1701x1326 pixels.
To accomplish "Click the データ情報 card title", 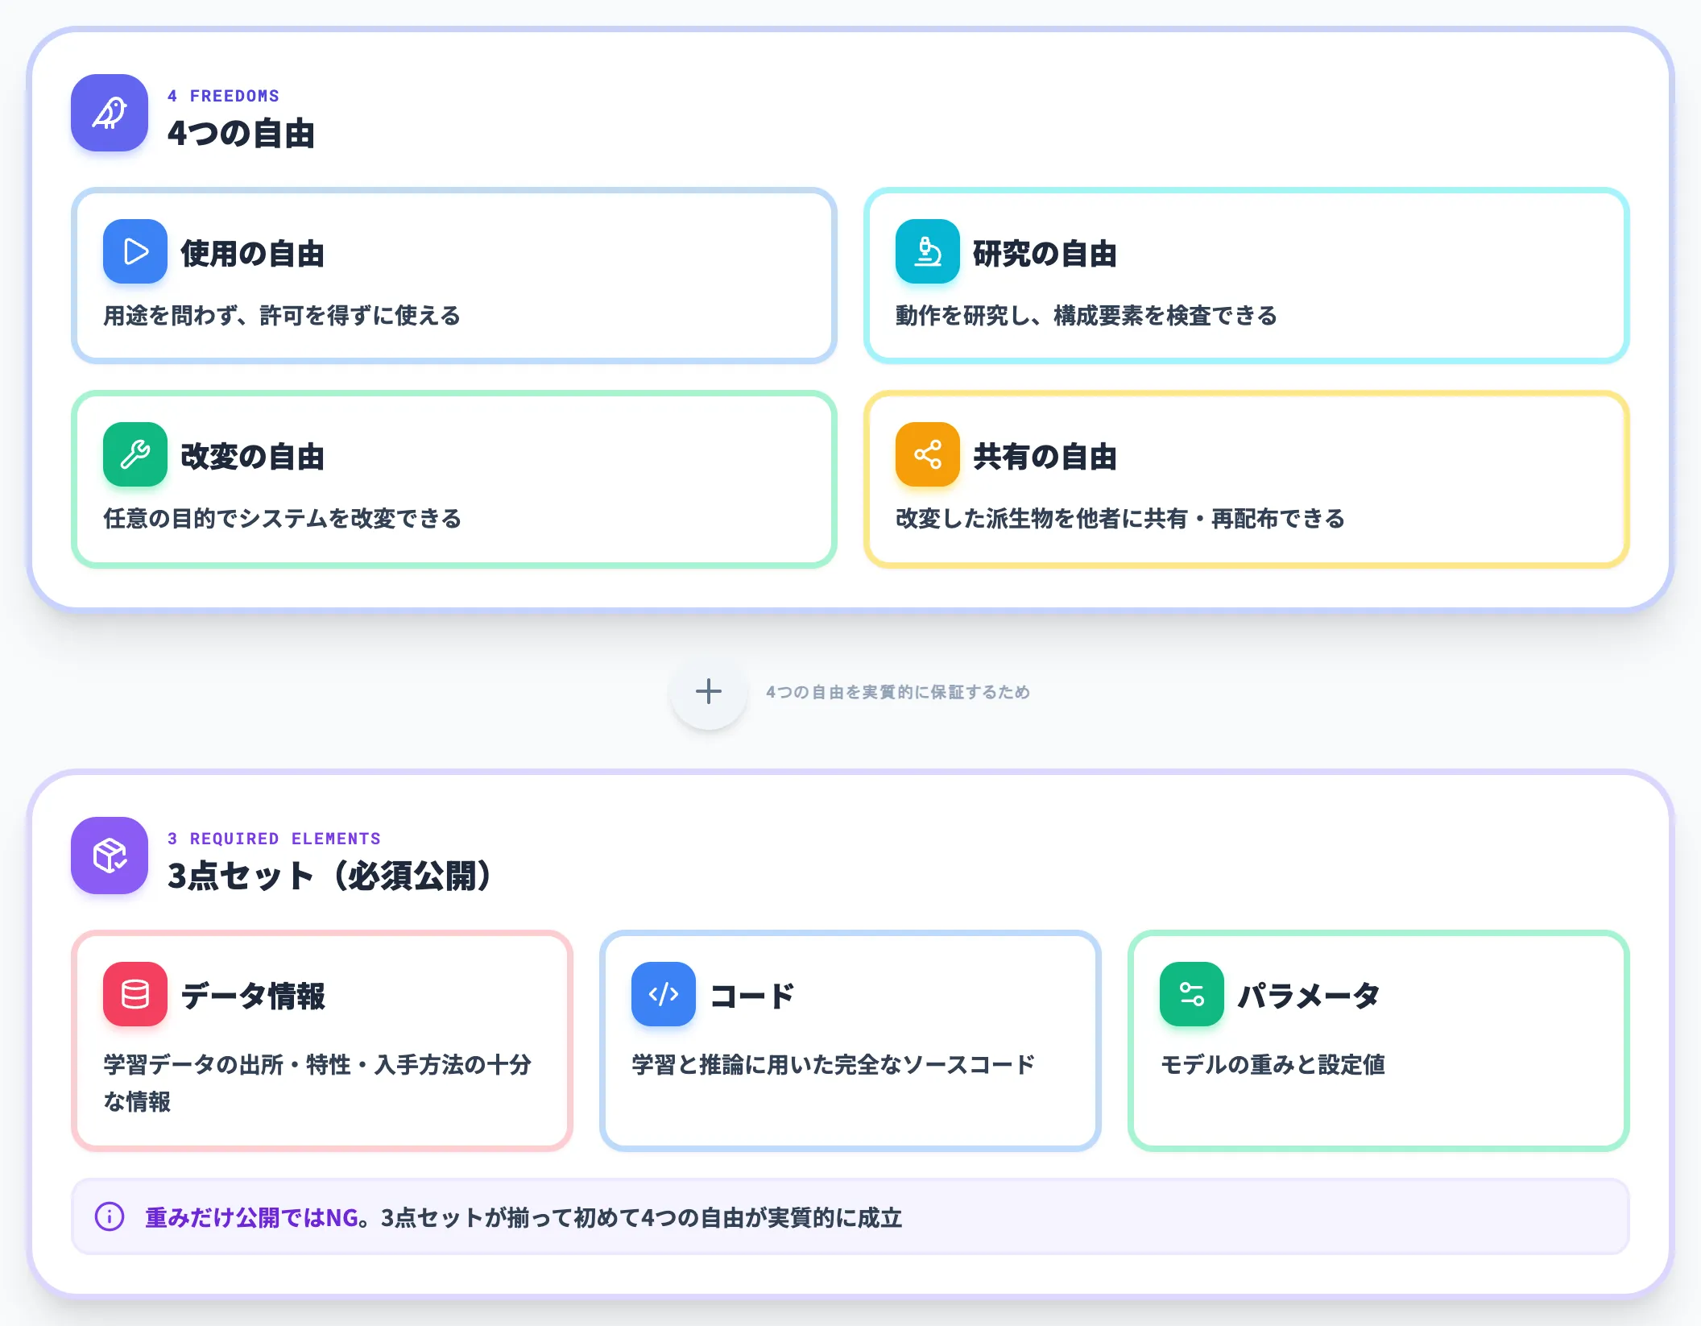I will coord(253,996).
